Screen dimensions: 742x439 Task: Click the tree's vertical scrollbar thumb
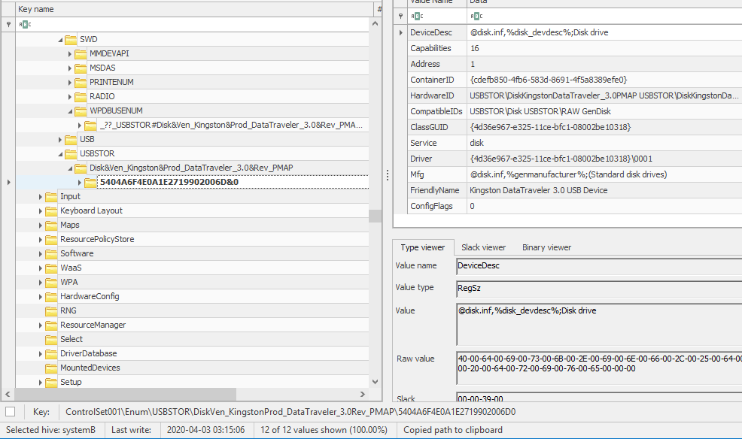click(x=375, y=216)
